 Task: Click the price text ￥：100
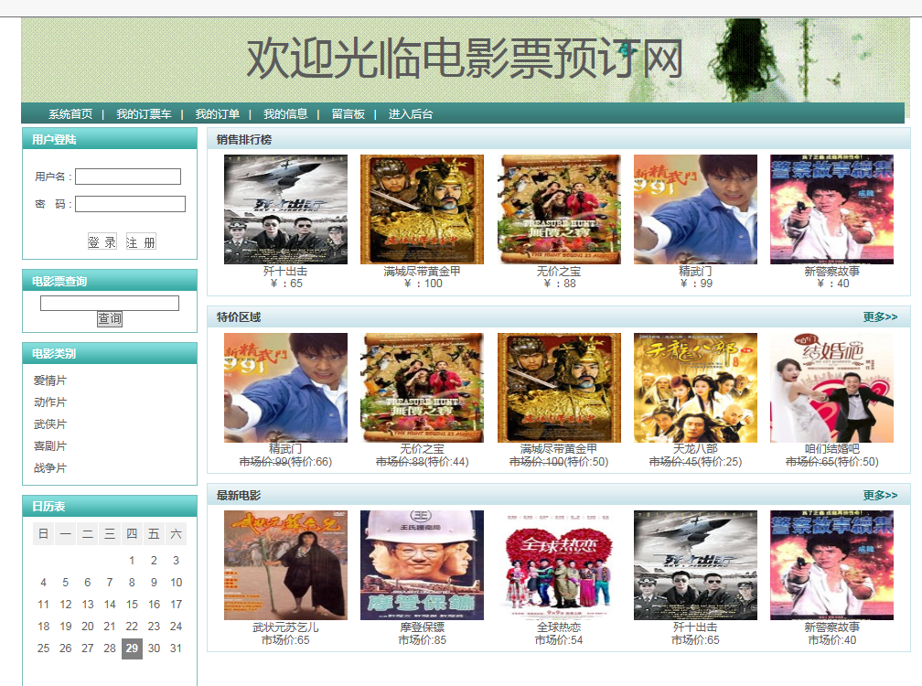[x=423, y=284]
